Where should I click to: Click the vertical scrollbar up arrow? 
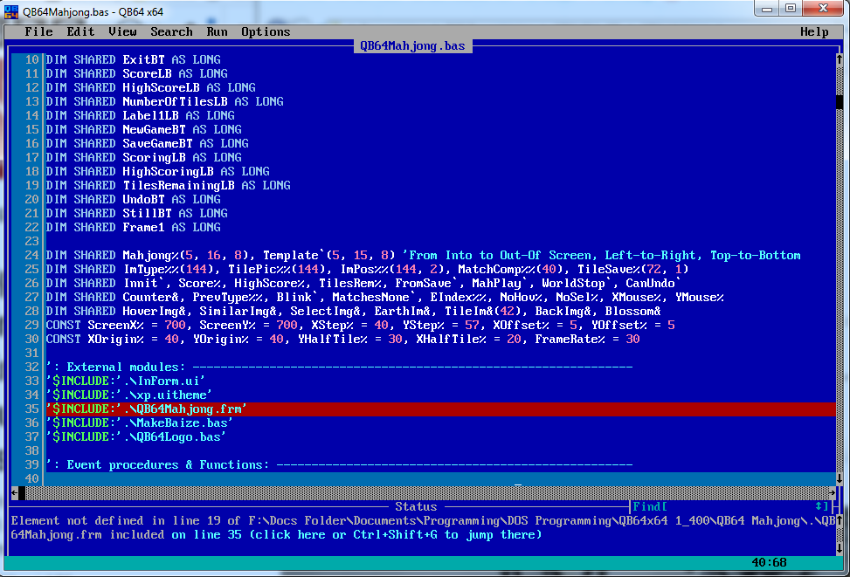(839, 59)
